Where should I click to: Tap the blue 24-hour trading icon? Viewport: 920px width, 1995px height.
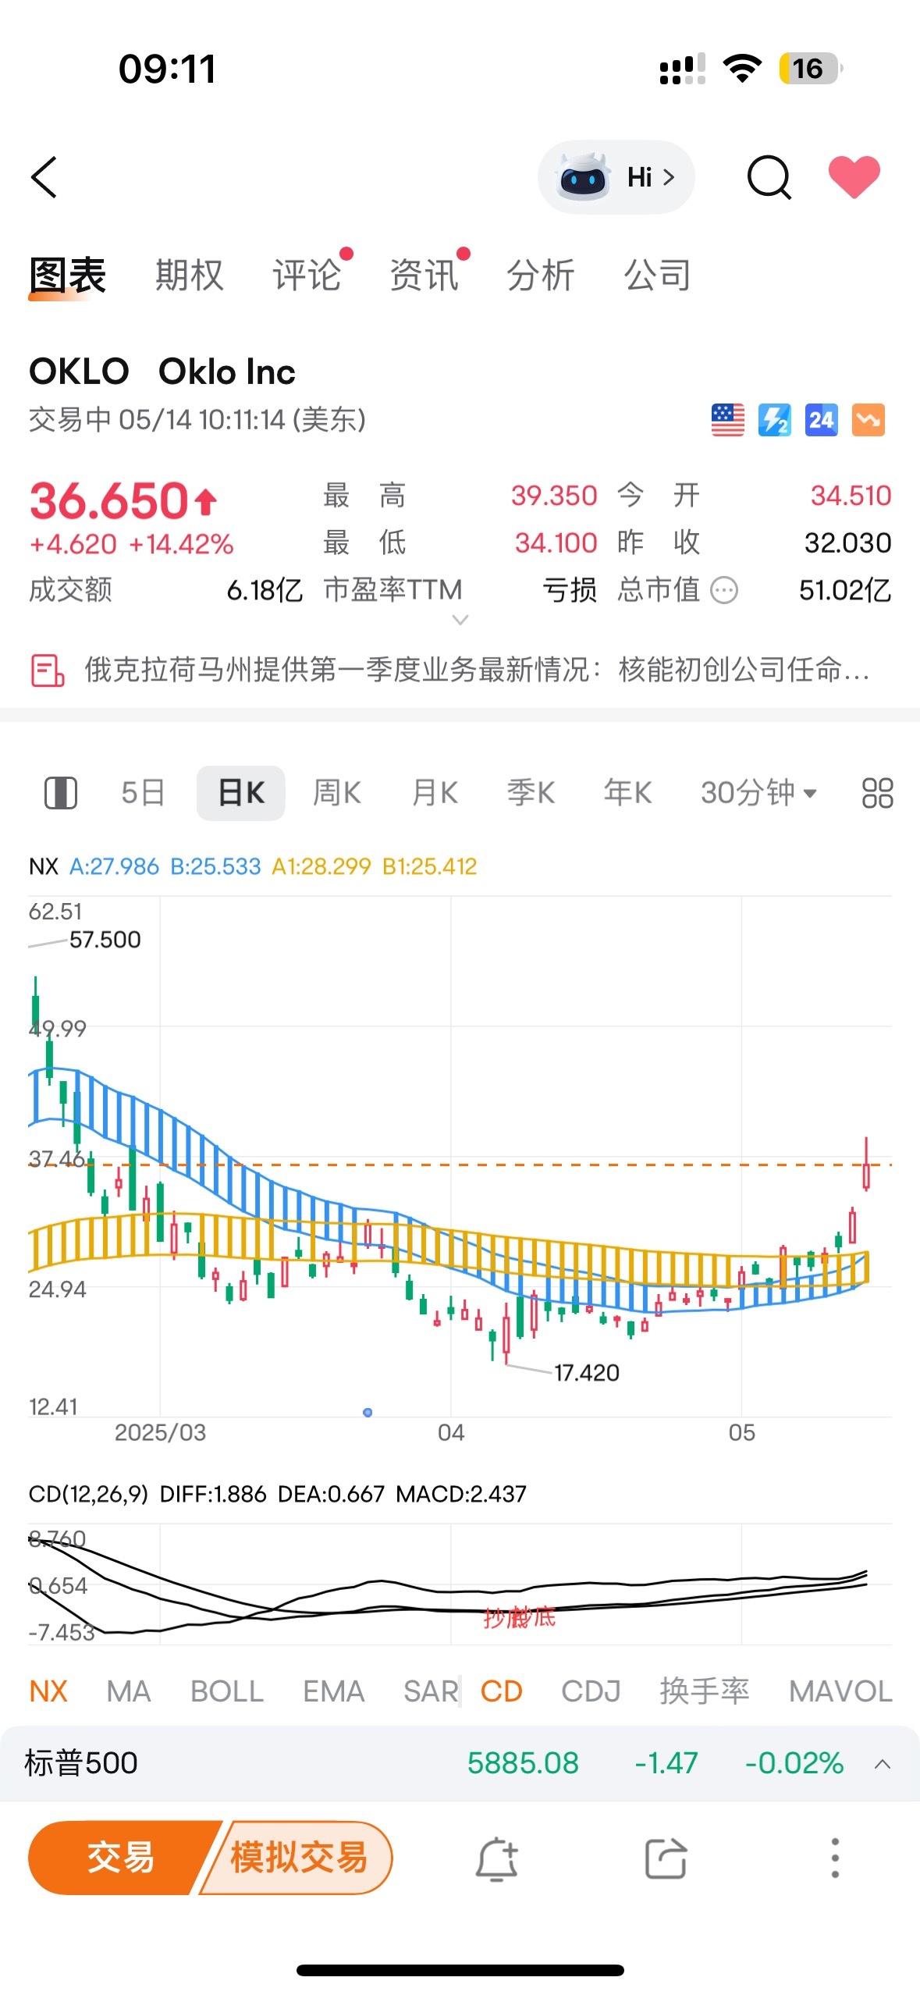(821, 420)
